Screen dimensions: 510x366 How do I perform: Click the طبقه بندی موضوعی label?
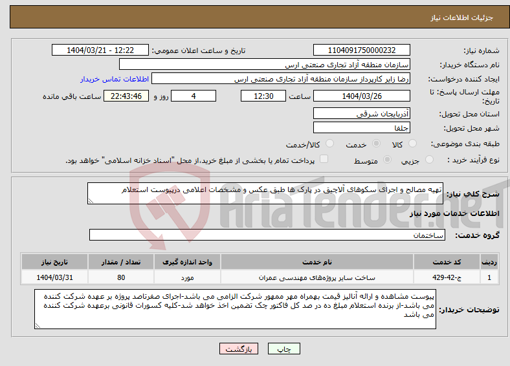465,144
